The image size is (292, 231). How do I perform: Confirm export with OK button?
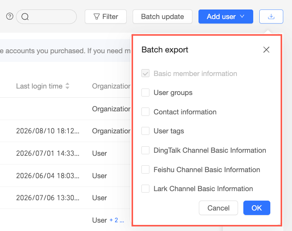[257, 208]
